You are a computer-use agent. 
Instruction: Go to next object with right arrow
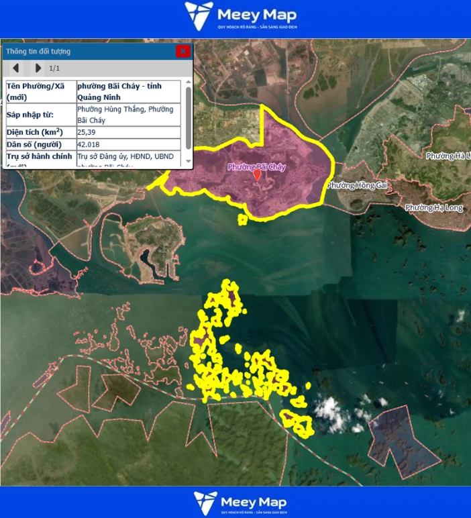[38, 68]
